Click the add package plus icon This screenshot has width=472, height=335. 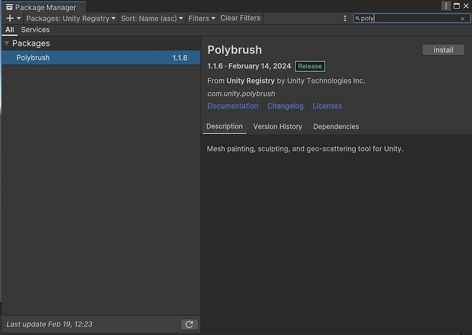(10, 18)
